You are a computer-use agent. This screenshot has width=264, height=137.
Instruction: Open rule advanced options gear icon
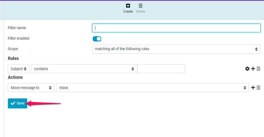coord(247,69)
